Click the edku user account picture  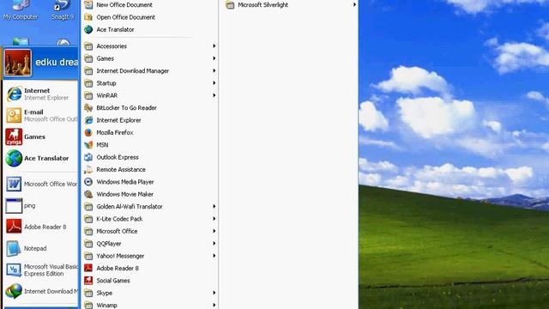pos(18,63)
